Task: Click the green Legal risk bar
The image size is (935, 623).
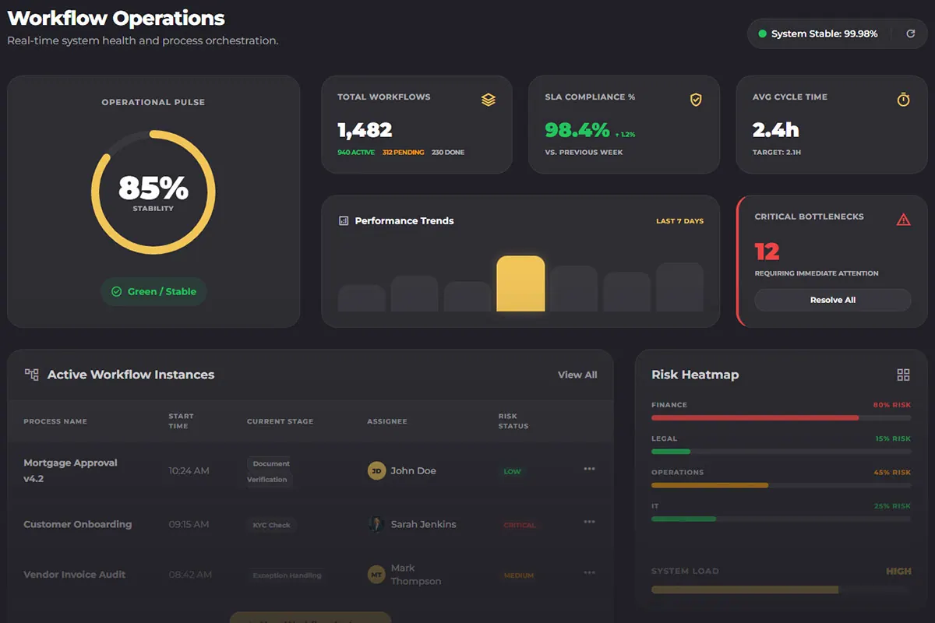Action: coord(671,452)
